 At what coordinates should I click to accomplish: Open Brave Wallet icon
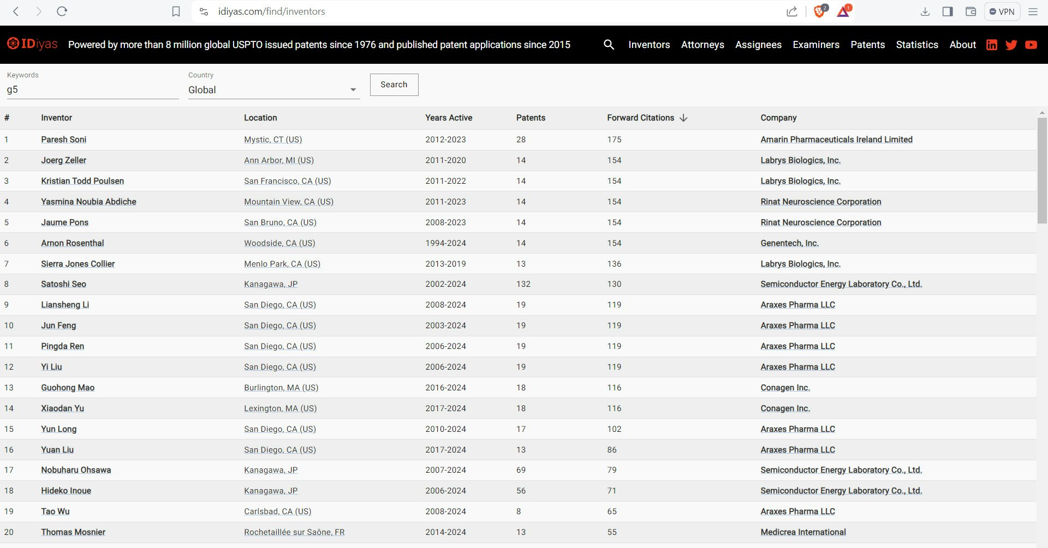coord(970,11)
